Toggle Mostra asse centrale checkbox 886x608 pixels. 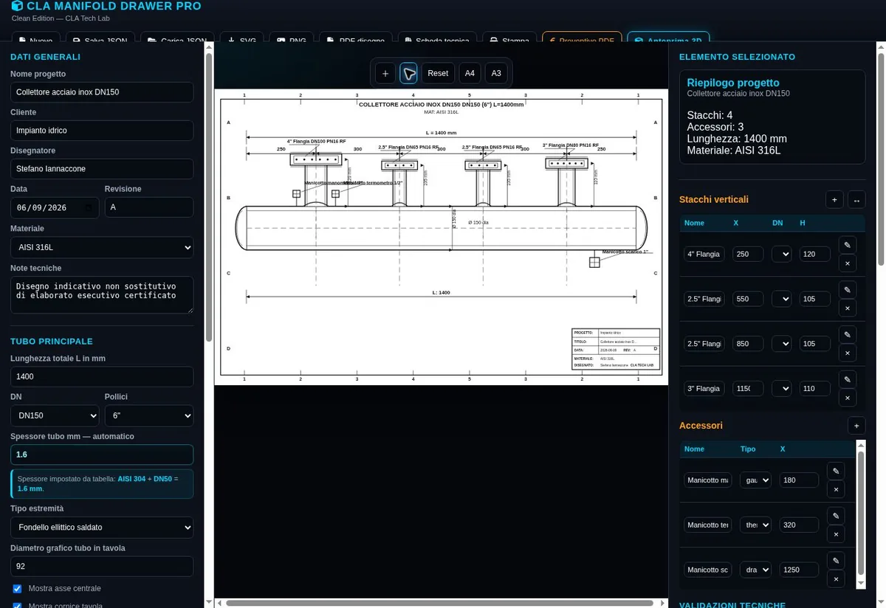(17, 589)
